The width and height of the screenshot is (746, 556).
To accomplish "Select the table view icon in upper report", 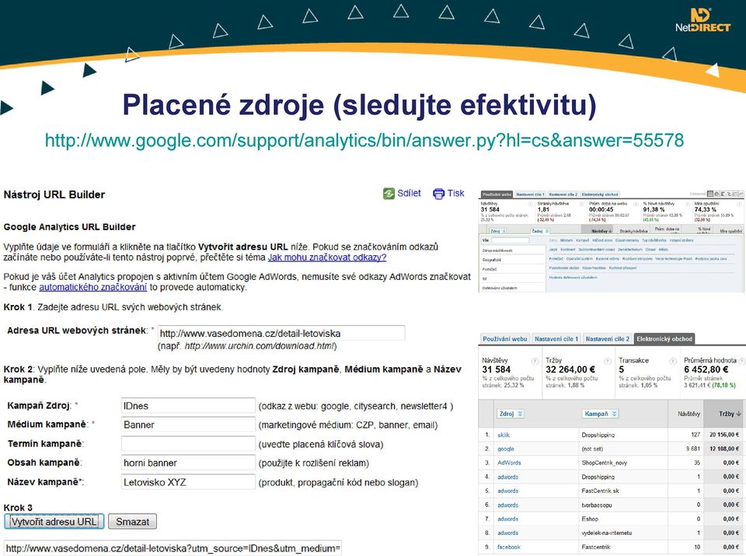I will tap(709, 194).
